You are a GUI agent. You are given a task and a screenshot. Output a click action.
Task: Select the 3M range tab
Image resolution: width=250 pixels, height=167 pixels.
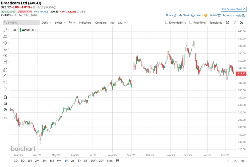44,161
